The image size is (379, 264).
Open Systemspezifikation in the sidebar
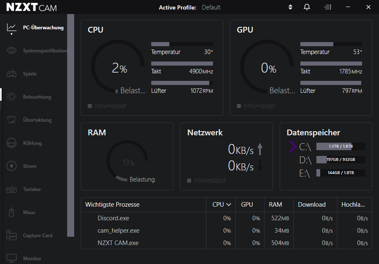tap(45, 51)
